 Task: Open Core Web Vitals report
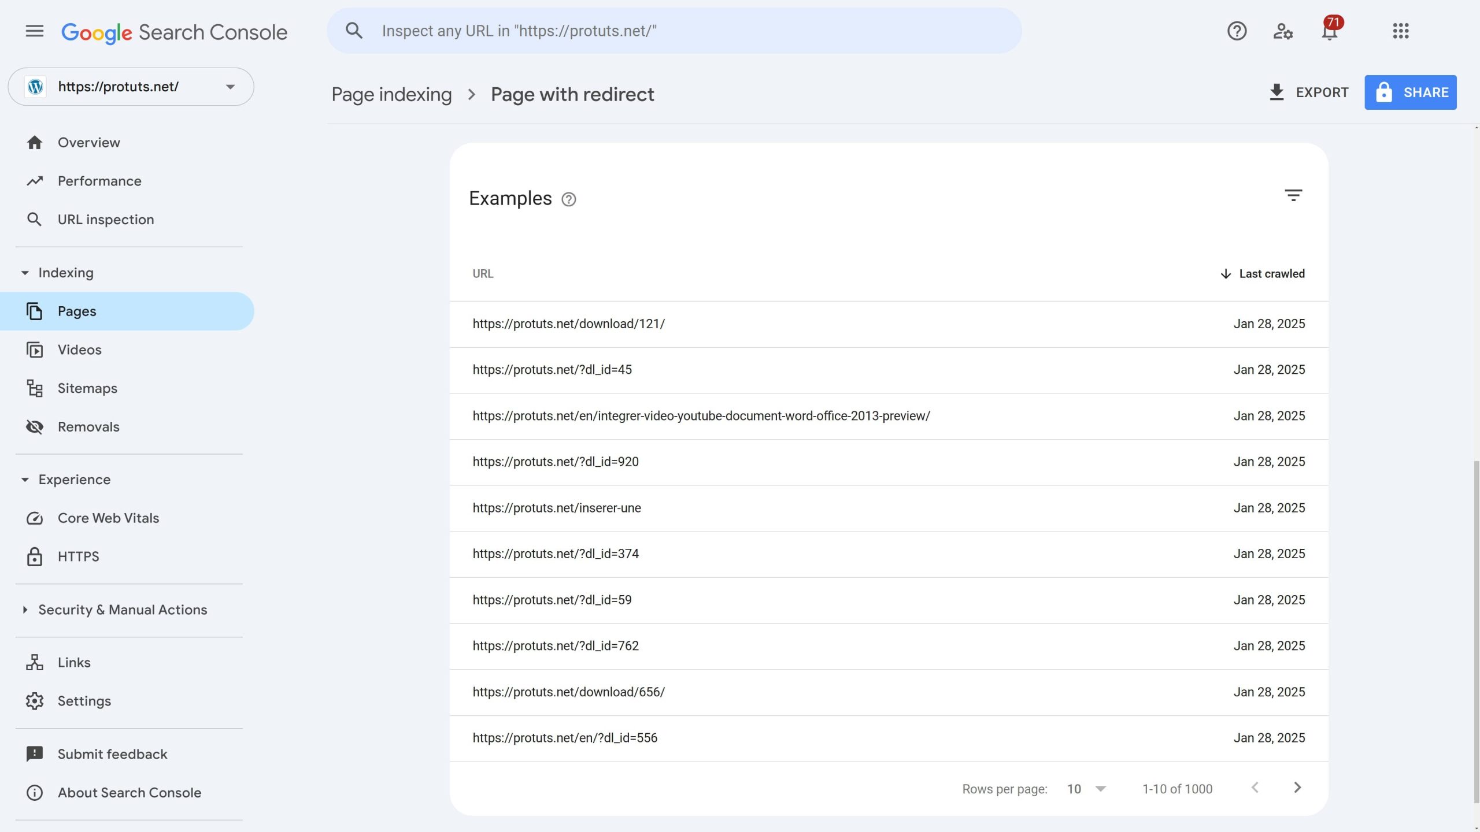pyautogui.click(x=108, y=518)
